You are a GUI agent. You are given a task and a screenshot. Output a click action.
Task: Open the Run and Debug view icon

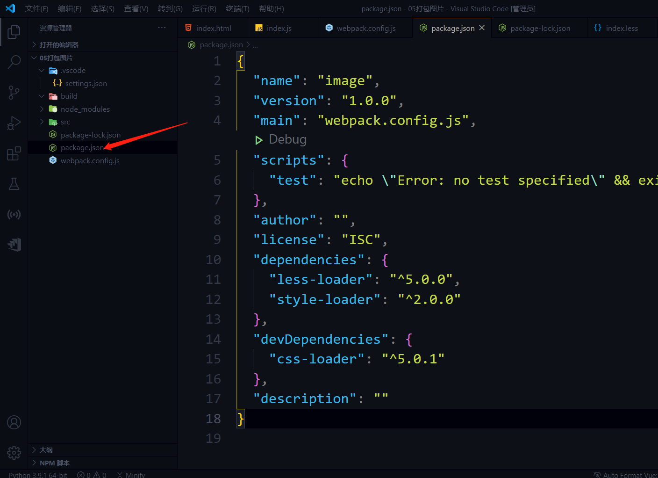click(14, 123)
